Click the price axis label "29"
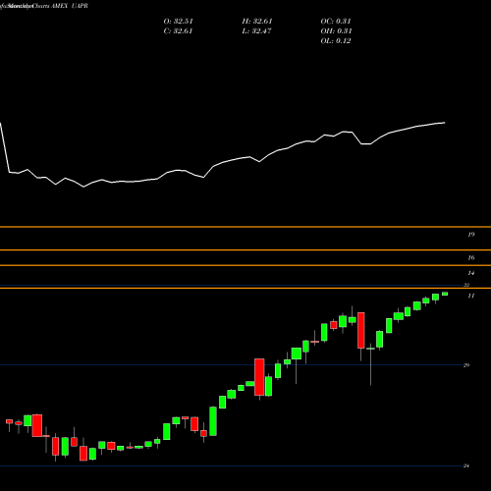 466,365
